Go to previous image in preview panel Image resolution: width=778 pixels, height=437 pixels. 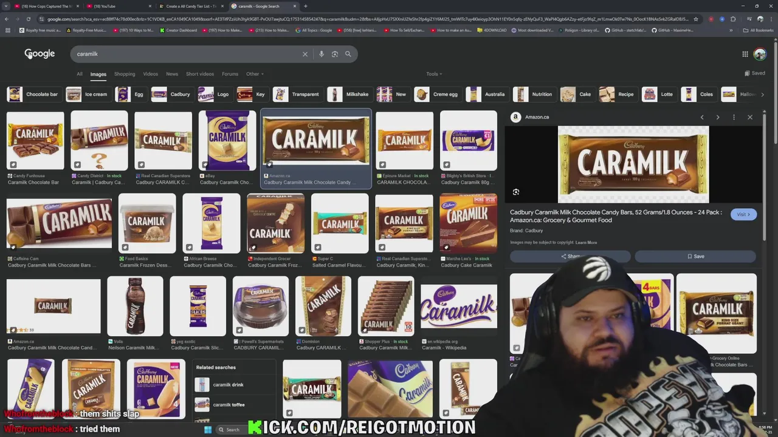coord(702,117)
